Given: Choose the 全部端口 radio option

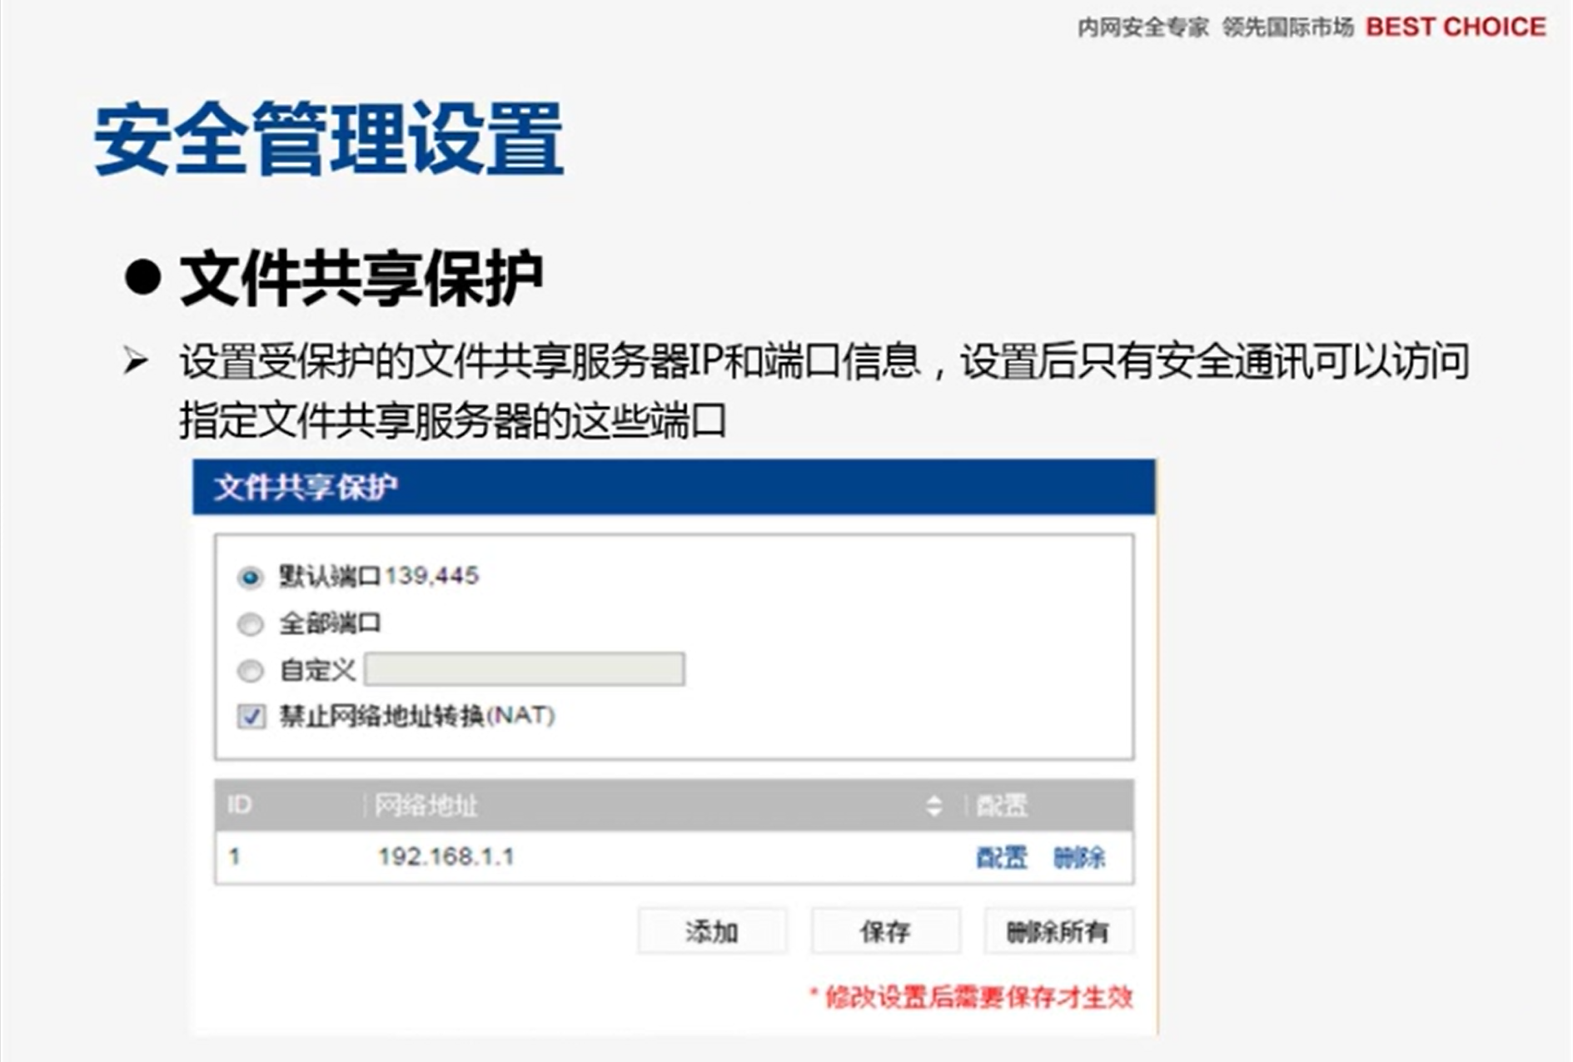Looking at the screenshot, I should click(x=250, y=623).
